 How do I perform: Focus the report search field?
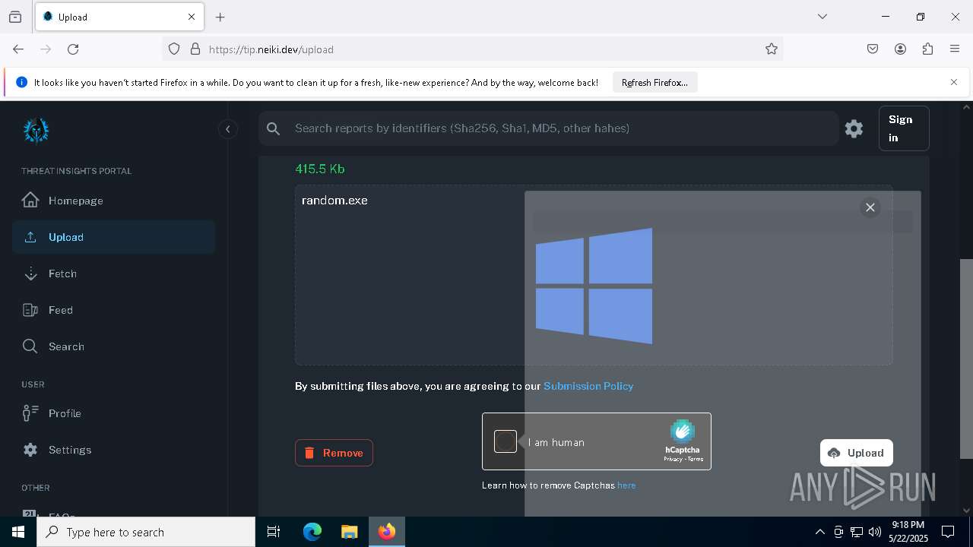[548, 128]
